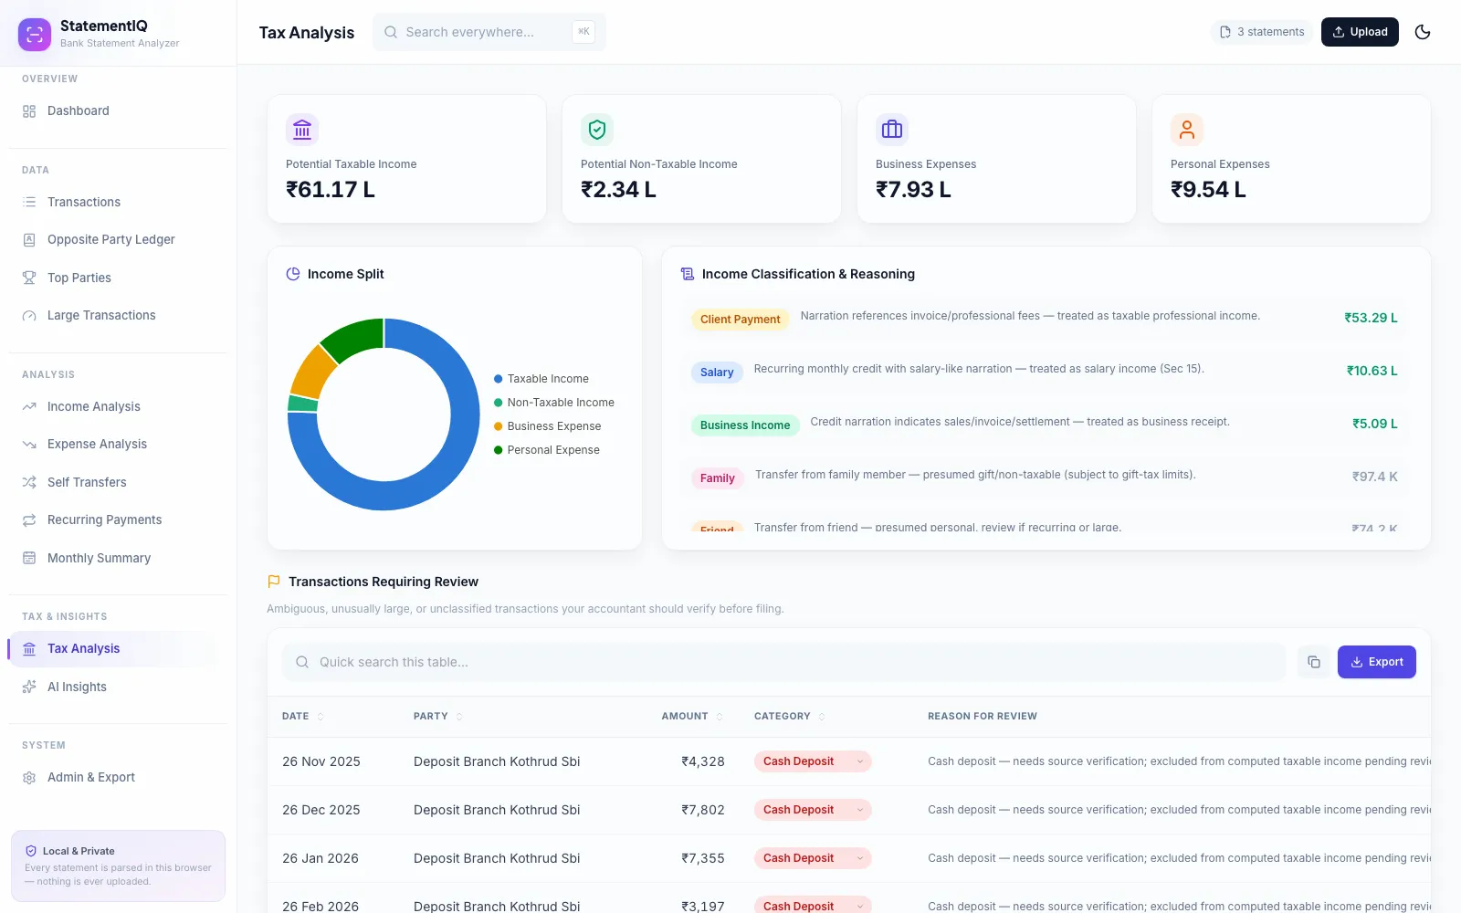Click the Client Payment tag

pyautogui.click(x=740, y=320)
